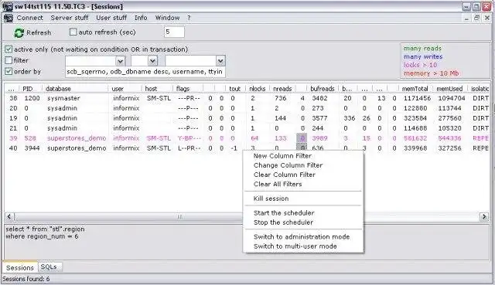495x285 pixels.
Task: Open the Connect menu
Action: (29, 18)
